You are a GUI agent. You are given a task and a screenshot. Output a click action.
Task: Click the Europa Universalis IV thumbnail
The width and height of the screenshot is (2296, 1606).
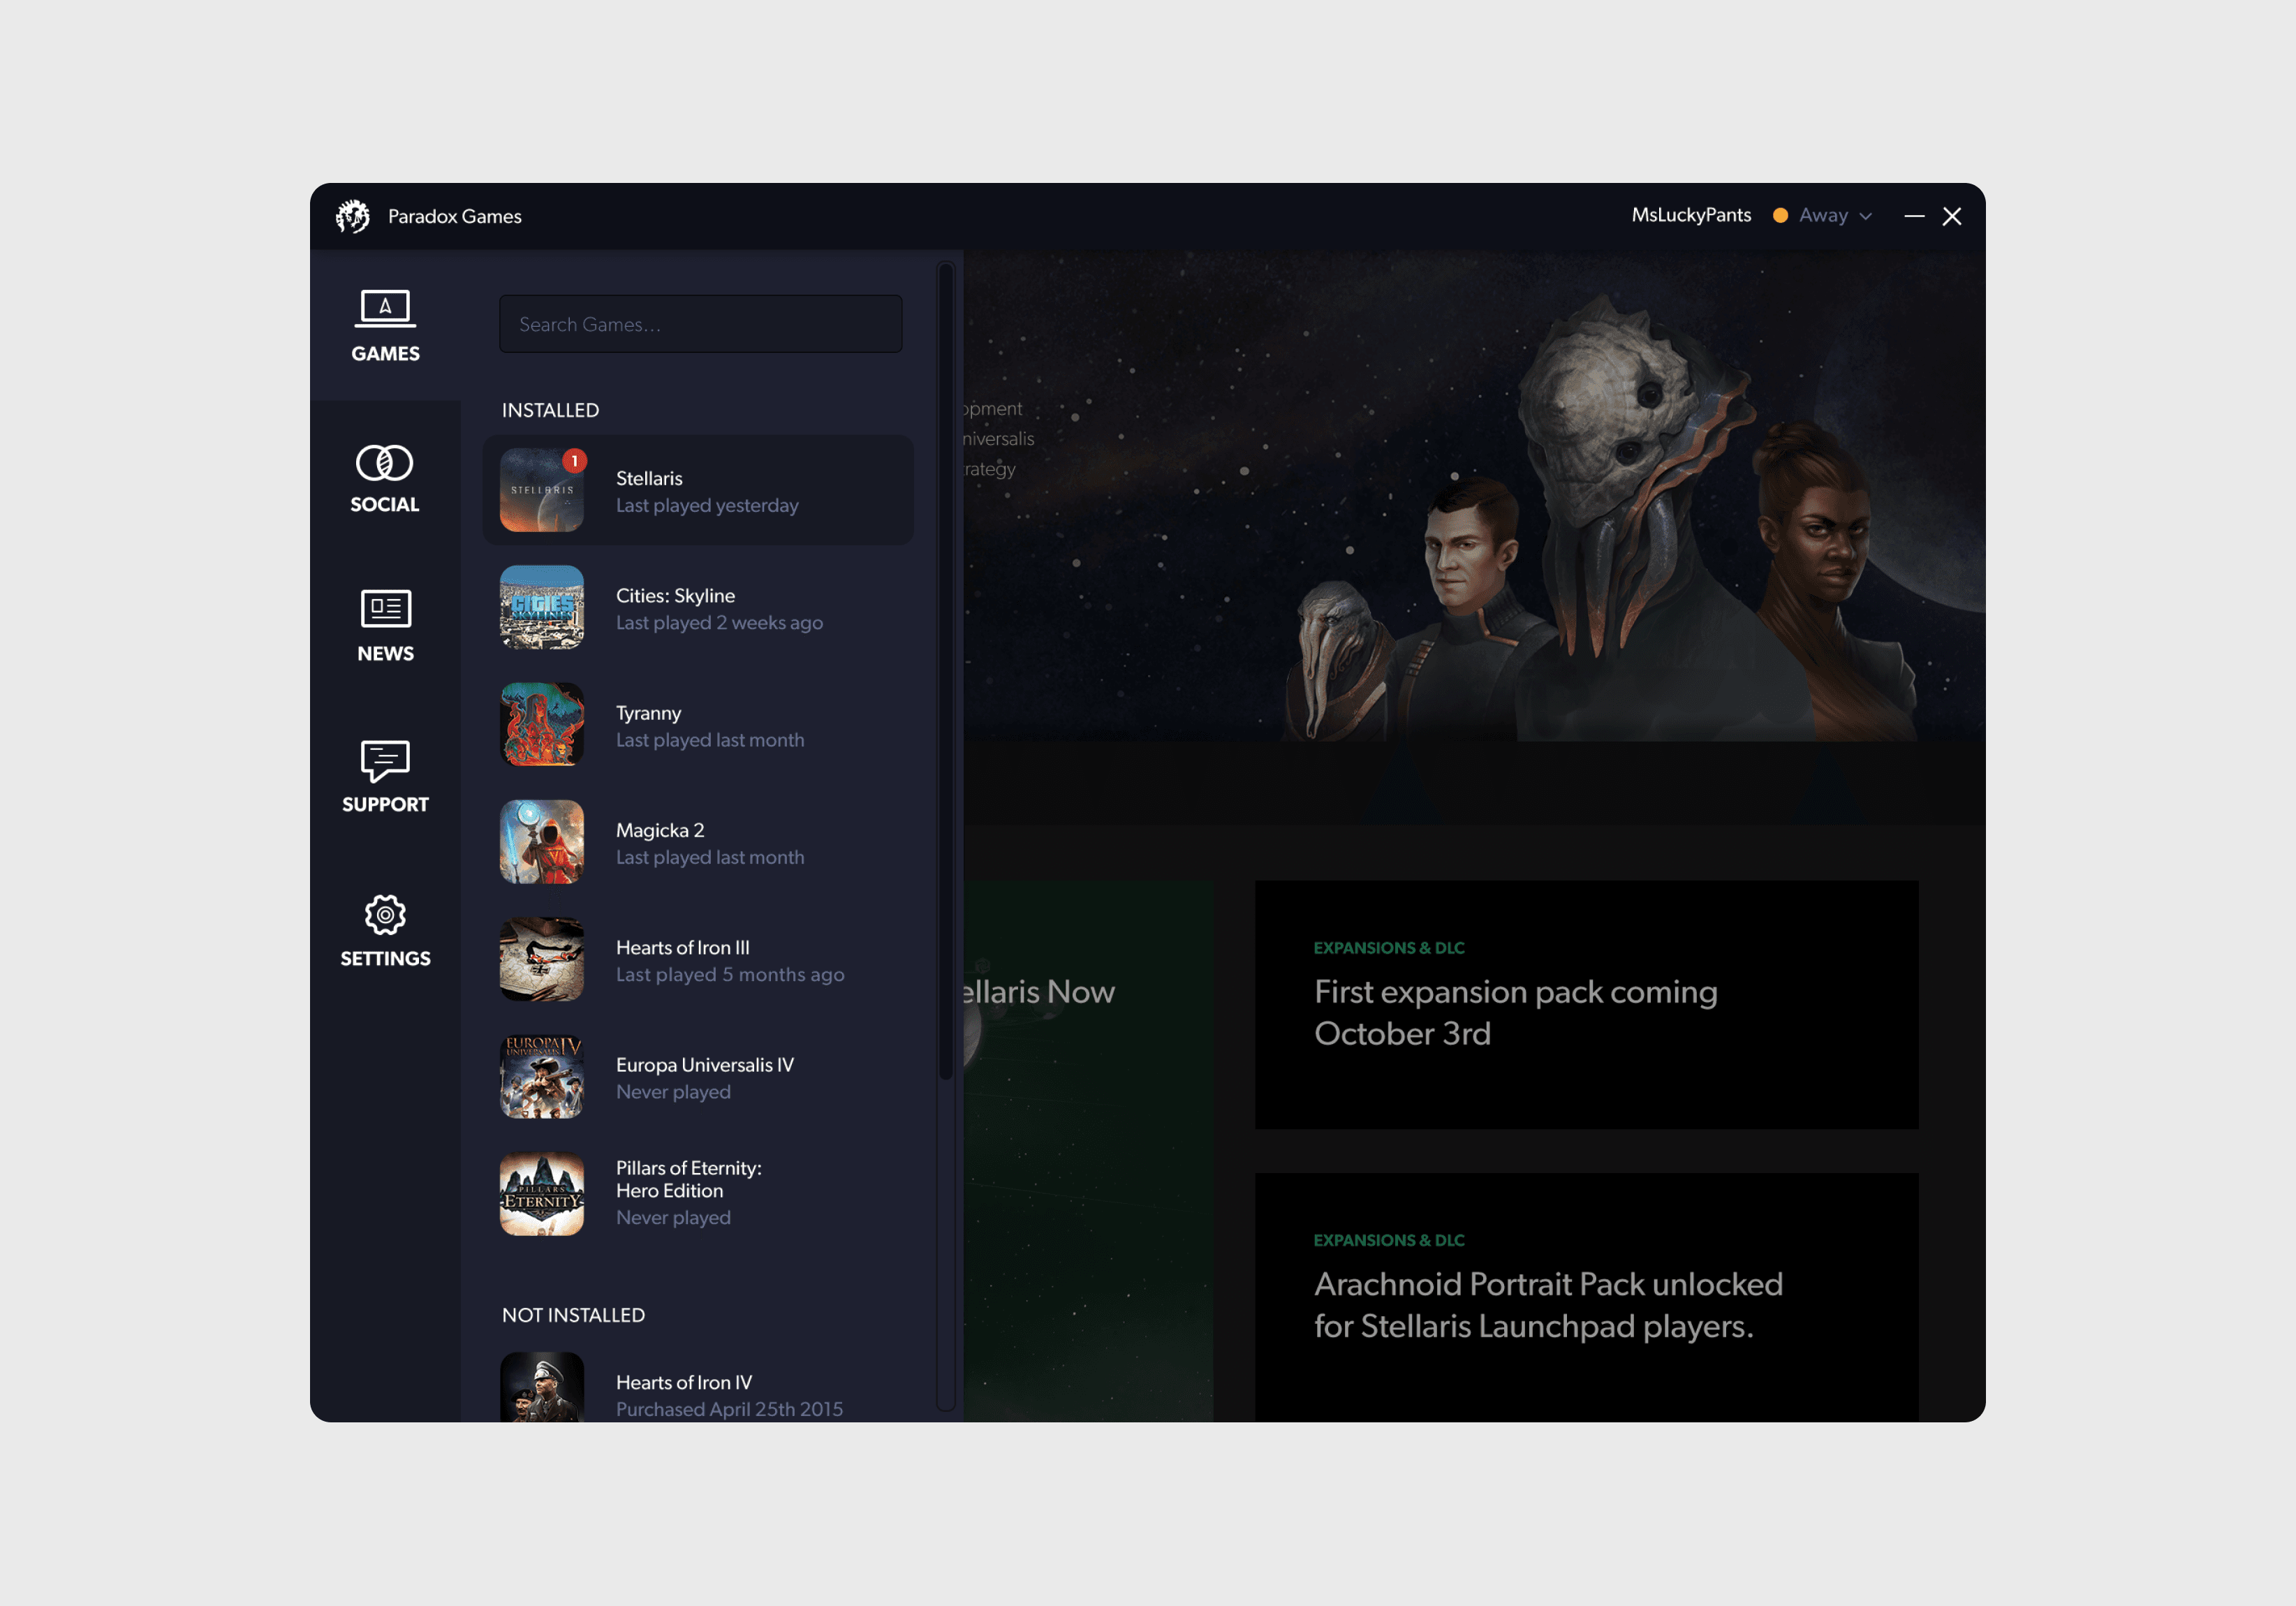(542, 1077)
